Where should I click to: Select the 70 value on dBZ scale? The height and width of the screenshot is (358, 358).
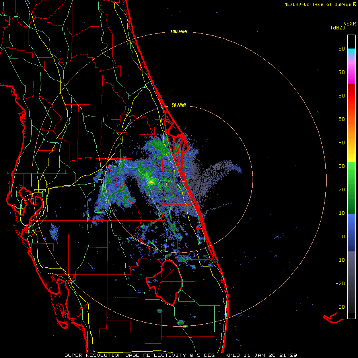point(342,72)
